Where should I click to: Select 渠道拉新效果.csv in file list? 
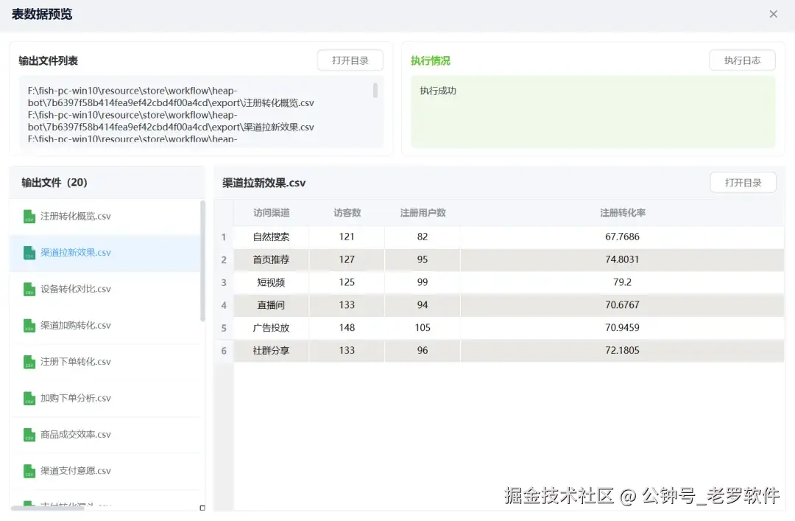tap(105, 253)
